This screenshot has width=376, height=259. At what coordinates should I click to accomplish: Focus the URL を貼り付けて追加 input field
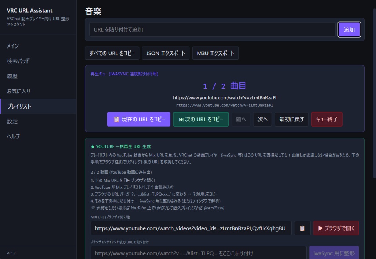(x=212, y=29)
